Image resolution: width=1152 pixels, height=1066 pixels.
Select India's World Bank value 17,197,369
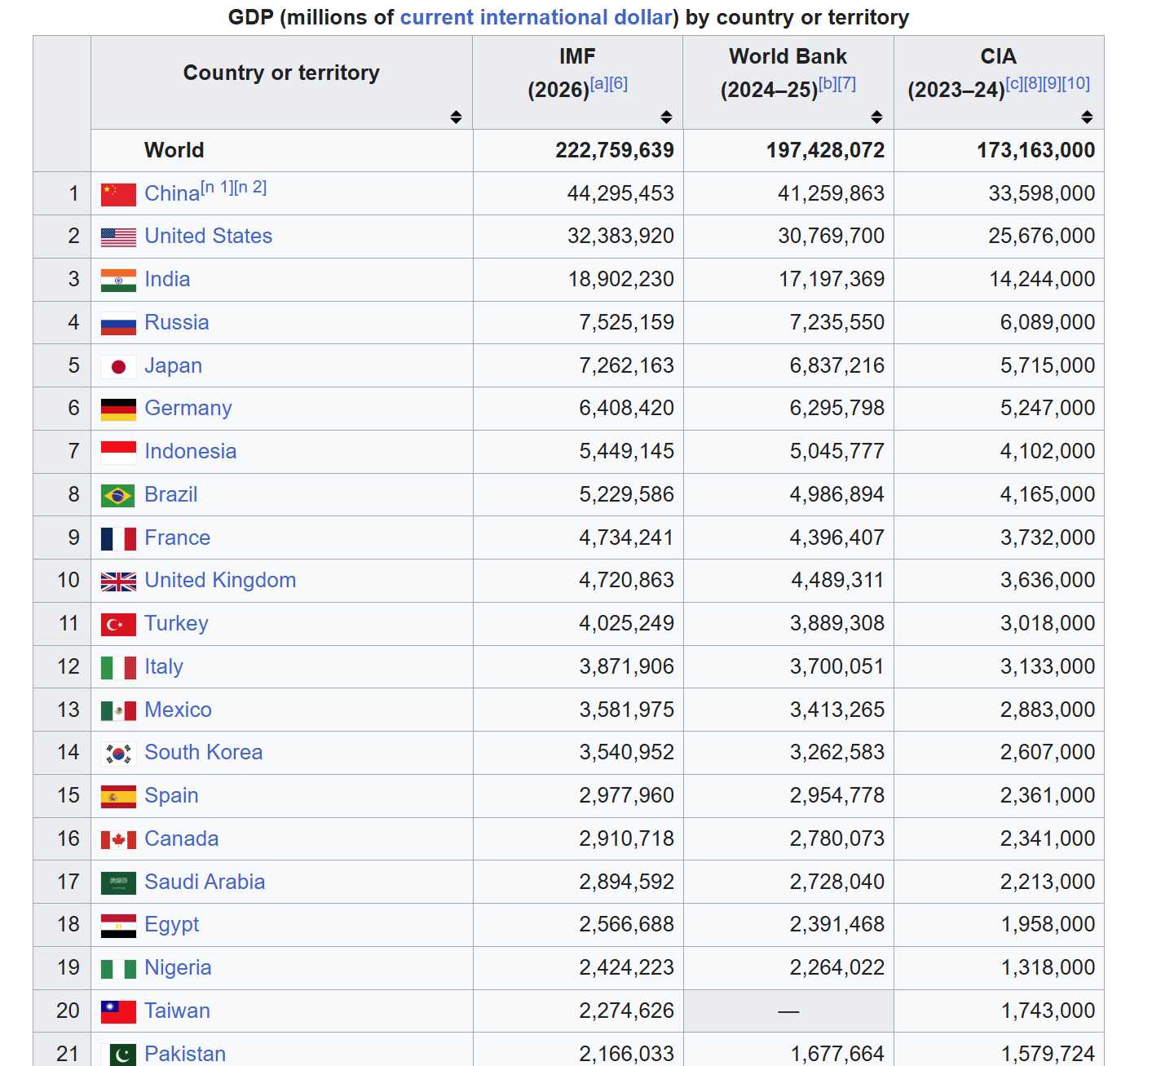[x=832, y=279]
